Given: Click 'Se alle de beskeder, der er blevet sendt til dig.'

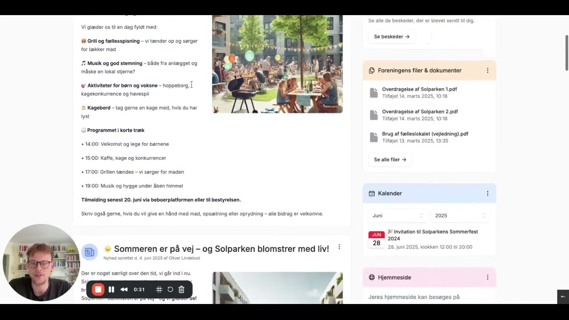Looking at the screenshot, I should [421, 20].
